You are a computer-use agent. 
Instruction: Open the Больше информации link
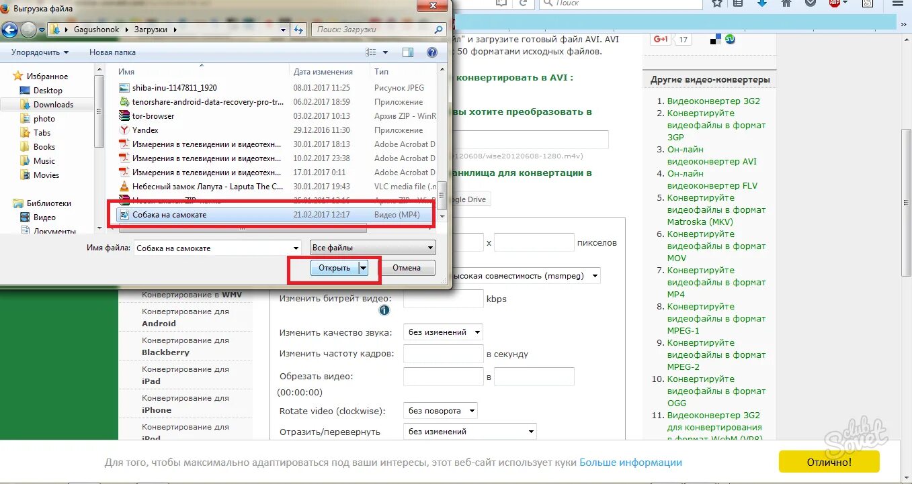(630, 463)
